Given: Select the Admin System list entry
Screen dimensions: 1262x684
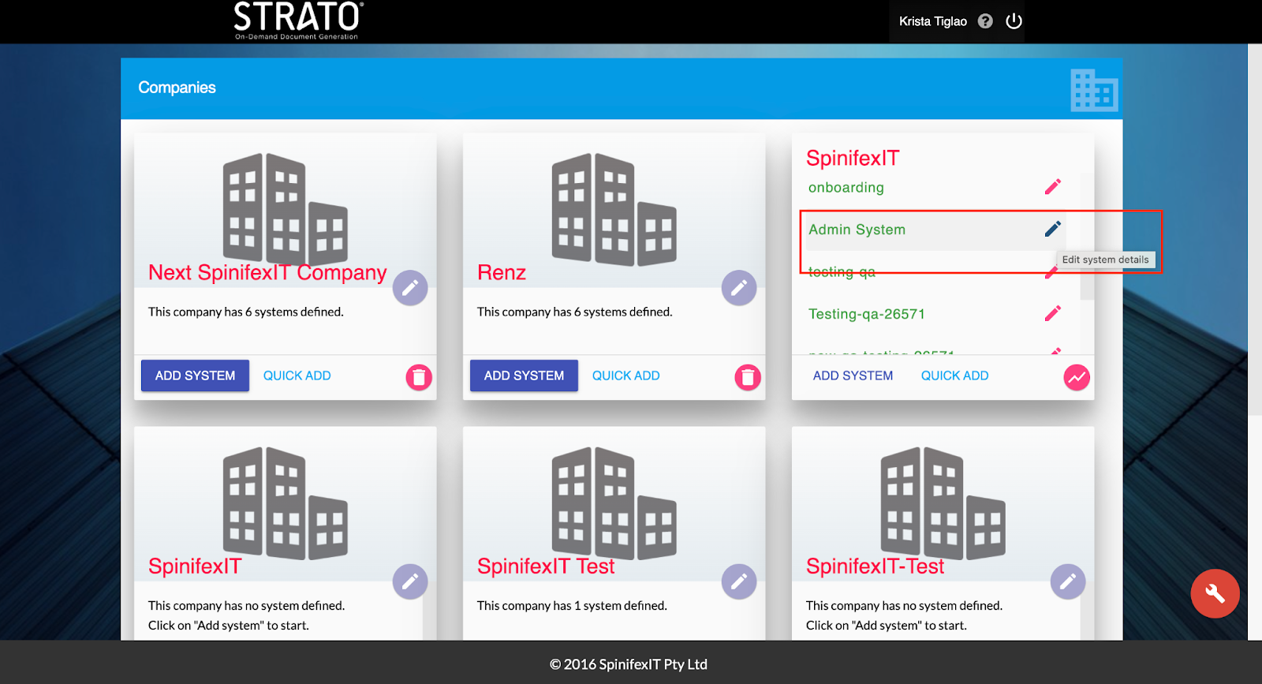Looking at the screenshot, I should [857, 230].
